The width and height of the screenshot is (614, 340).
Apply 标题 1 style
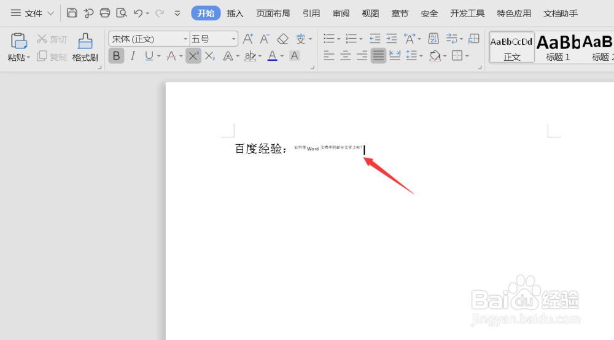tap(558, 47)
